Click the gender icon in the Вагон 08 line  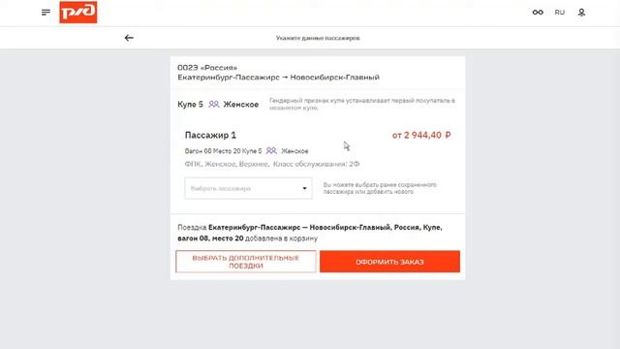point(271,151)
